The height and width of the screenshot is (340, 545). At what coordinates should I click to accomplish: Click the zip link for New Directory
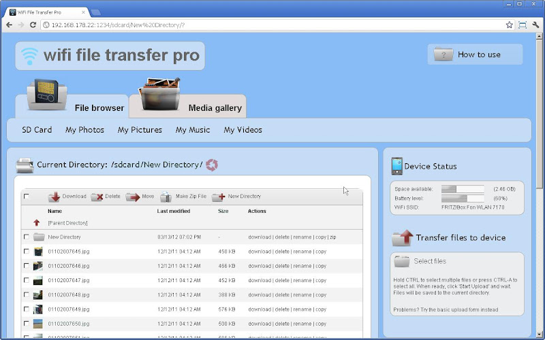click(x=333, y=237)
